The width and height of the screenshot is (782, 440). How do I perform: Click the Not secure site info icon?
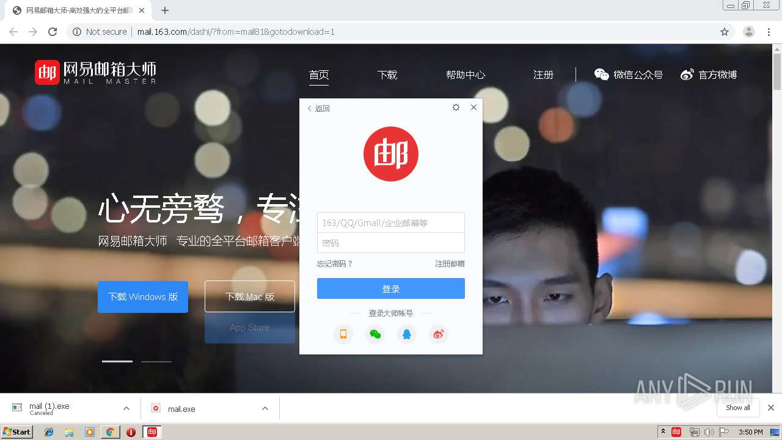coord(77,32)
